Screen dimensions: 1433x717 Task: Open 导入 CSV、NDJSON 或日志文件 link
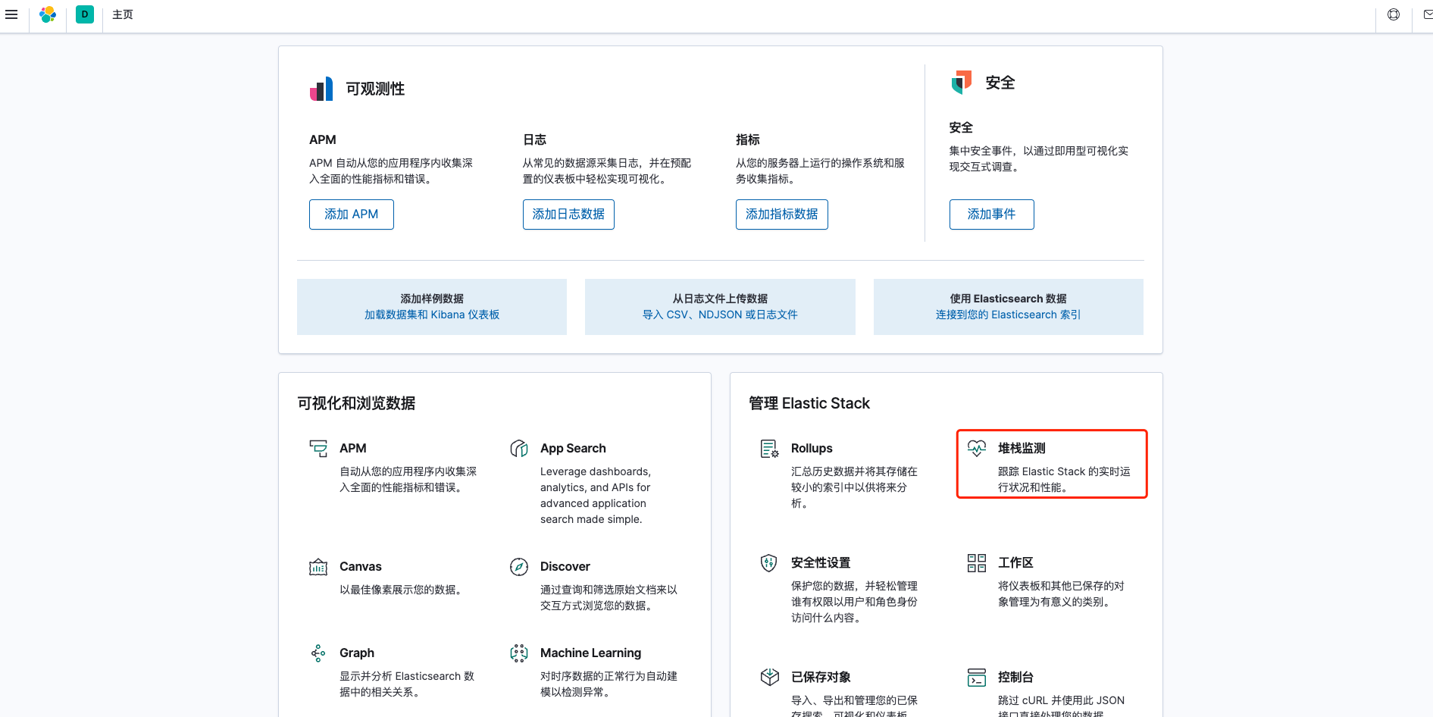click(720, 315)
